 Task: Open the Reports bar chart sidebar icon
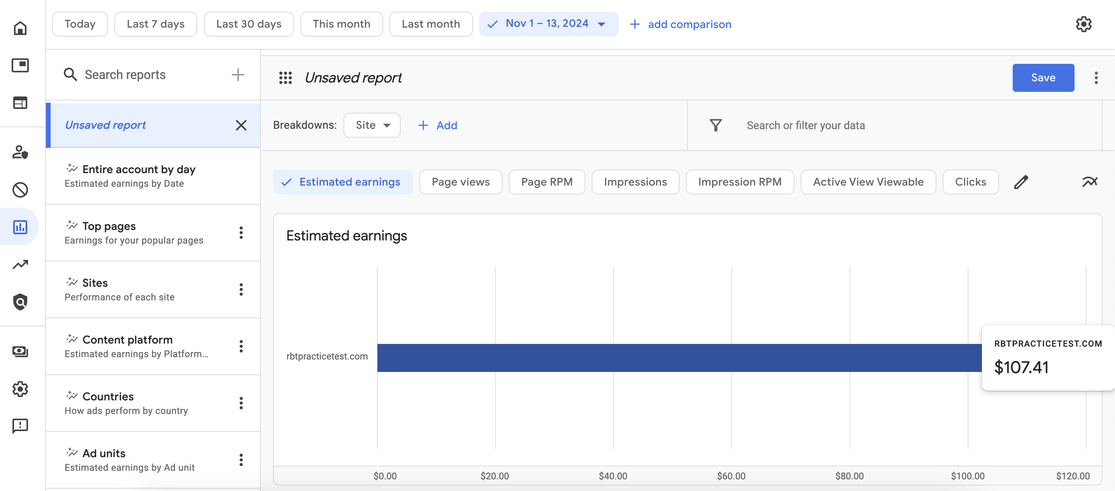20,227
